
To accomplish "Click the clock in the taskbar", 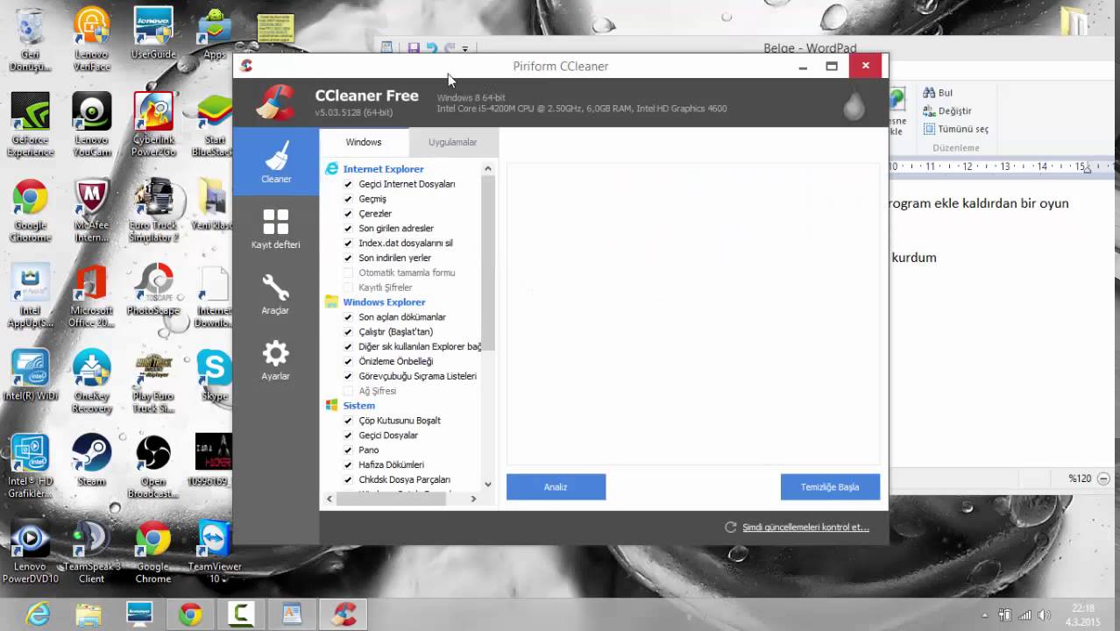I will coord(1083,615).
